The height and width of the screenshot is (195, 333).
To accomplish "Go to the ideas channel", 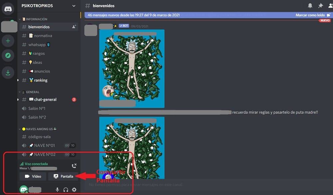I will point(49,62).
